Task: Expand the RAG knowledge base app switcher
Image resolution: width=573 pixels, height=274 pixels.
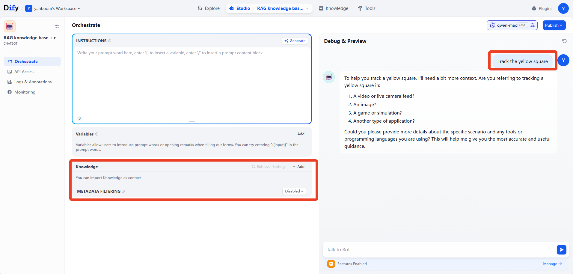Action: (283, 8)
